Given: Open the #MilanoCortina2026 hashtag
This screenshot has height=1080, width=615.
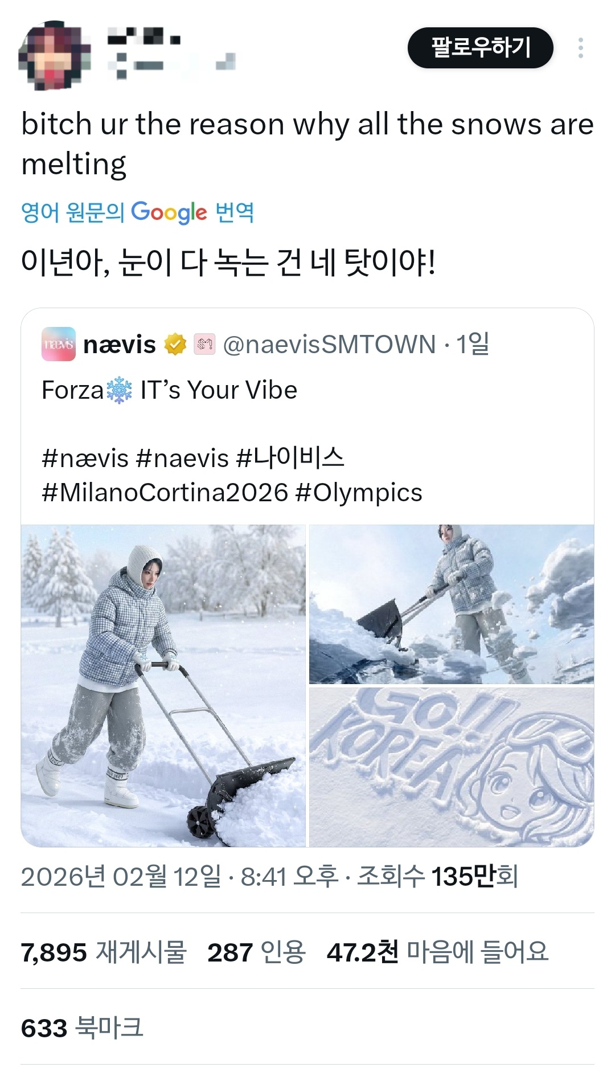Looking at the screenshot, I should tap(165, 493).
